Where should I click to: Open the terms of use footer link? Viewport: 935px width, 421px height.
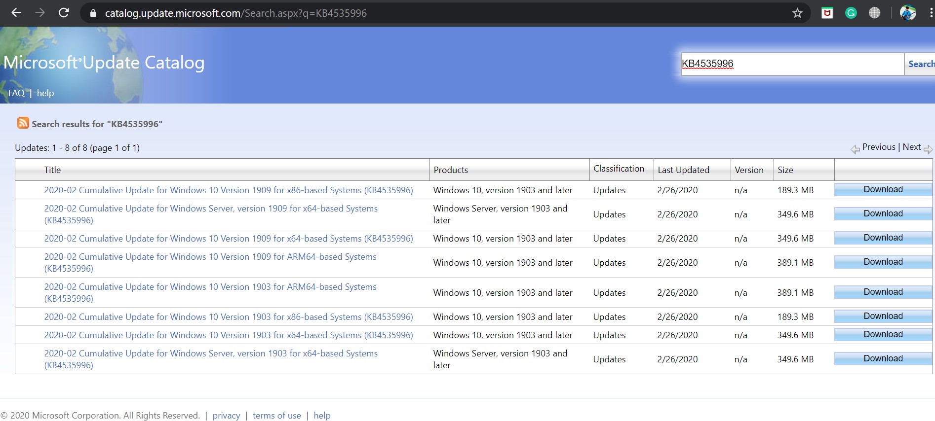[277, 416]
